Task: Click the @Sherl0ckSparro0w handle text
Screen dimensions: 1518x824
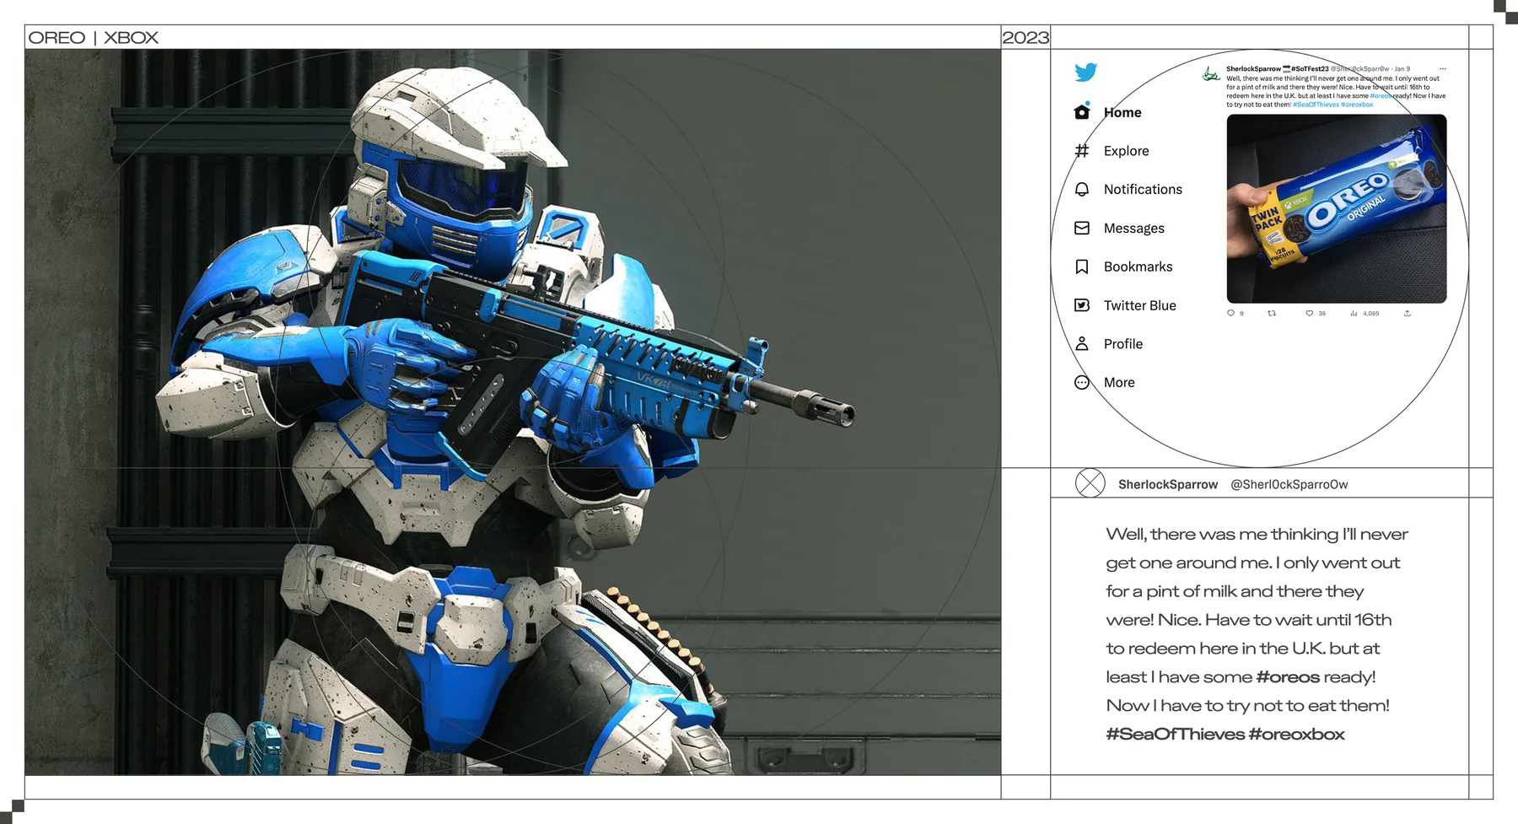Action: [1289, 484]
